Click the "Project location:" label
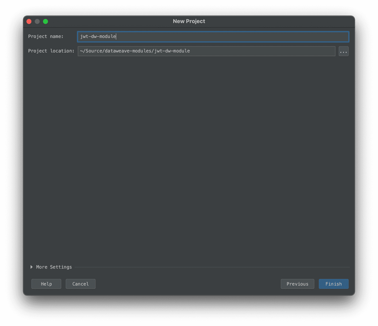Viewport: 378px width, 326px height. (x=51, y=51)
